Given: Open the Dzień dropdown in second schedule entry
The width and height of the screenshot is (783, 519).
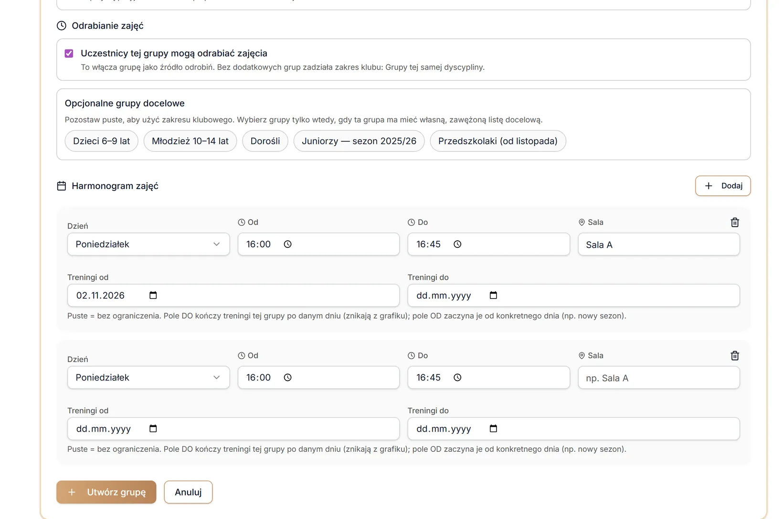Looking at the screenshot, I should coord(148,378).
